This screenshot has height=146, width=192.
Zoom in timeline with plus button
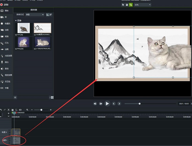pyautogui.click(x=51, y=110)
